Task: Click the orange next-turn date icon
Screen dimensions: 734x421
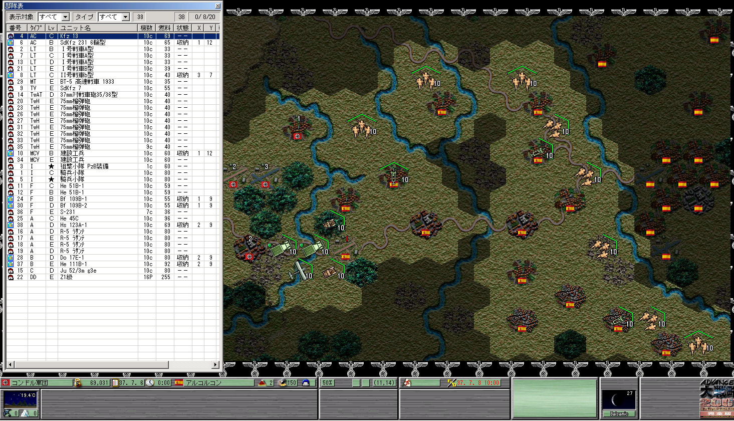Action: (451, 382)
